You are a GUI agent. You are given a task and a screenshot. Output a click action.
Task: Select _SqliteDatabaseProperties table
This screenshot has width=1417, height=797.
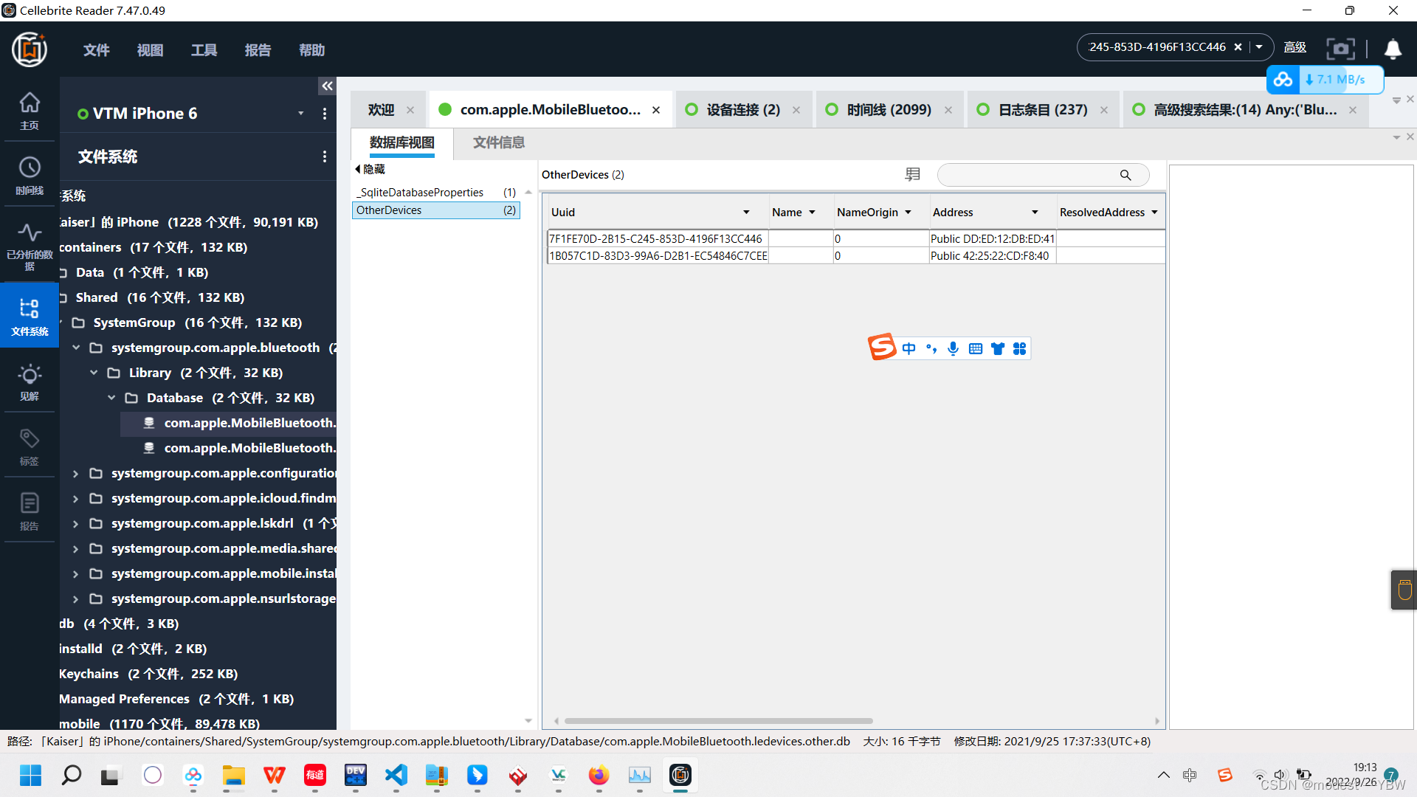(x=421, y=193)
